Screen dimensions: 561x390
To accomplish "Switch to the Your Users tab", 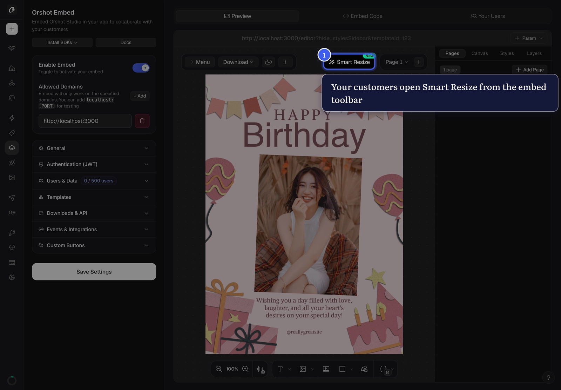I will pos(488,16).
